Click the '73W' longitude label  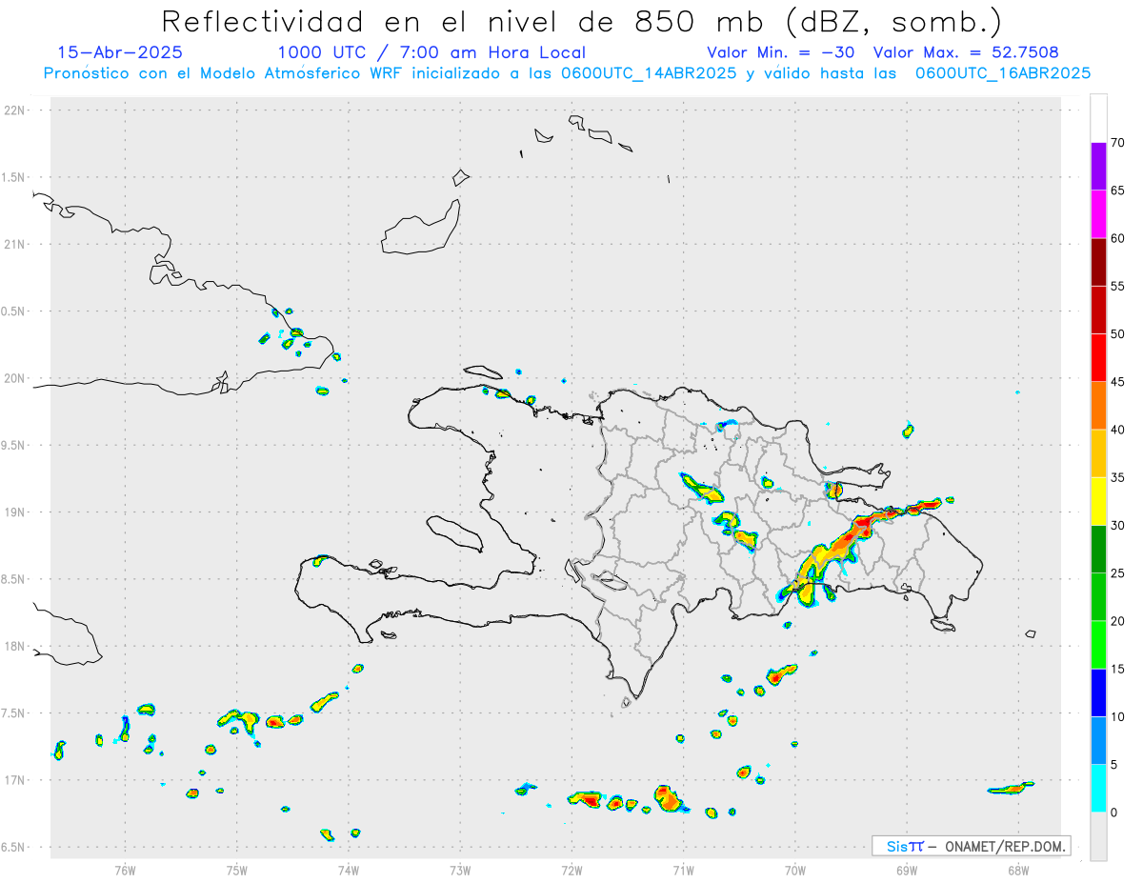(460, 870)
